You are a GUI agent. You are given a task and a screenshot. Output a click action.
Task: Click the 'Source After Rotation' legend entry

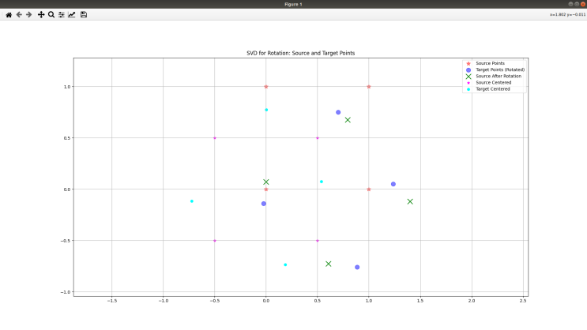(x=499, y=76)
